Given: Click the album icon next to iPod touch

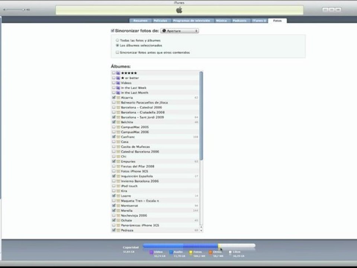Looking at the screenshot, I should coord(118,186).
